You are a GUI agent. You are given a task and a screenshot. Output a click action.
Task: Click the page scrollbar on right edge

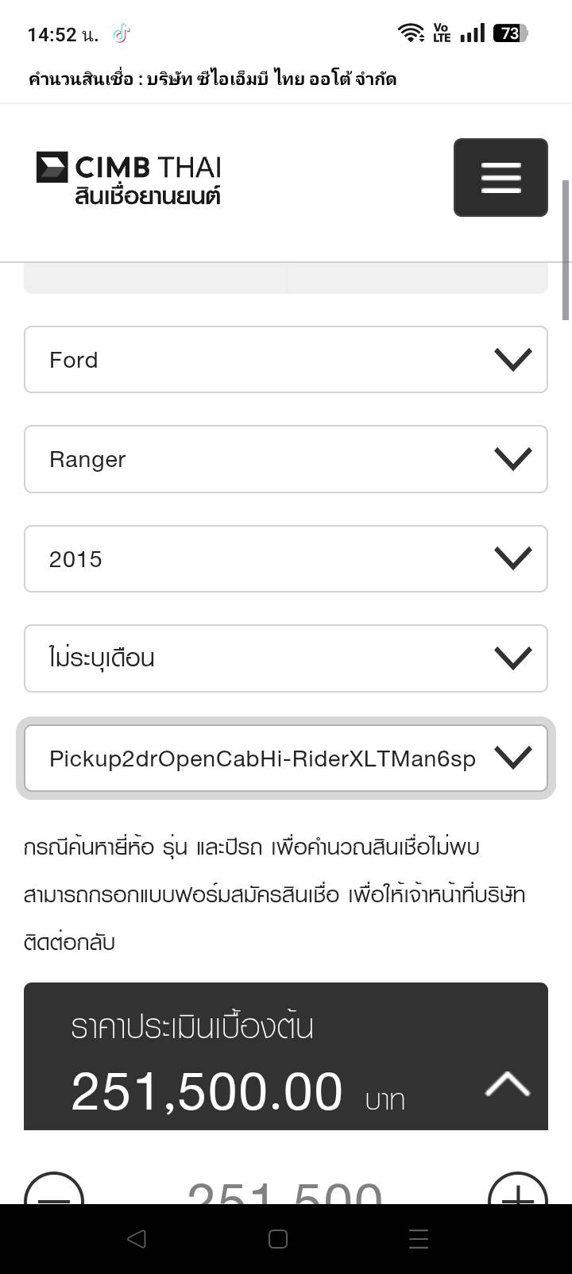point(566,250)
